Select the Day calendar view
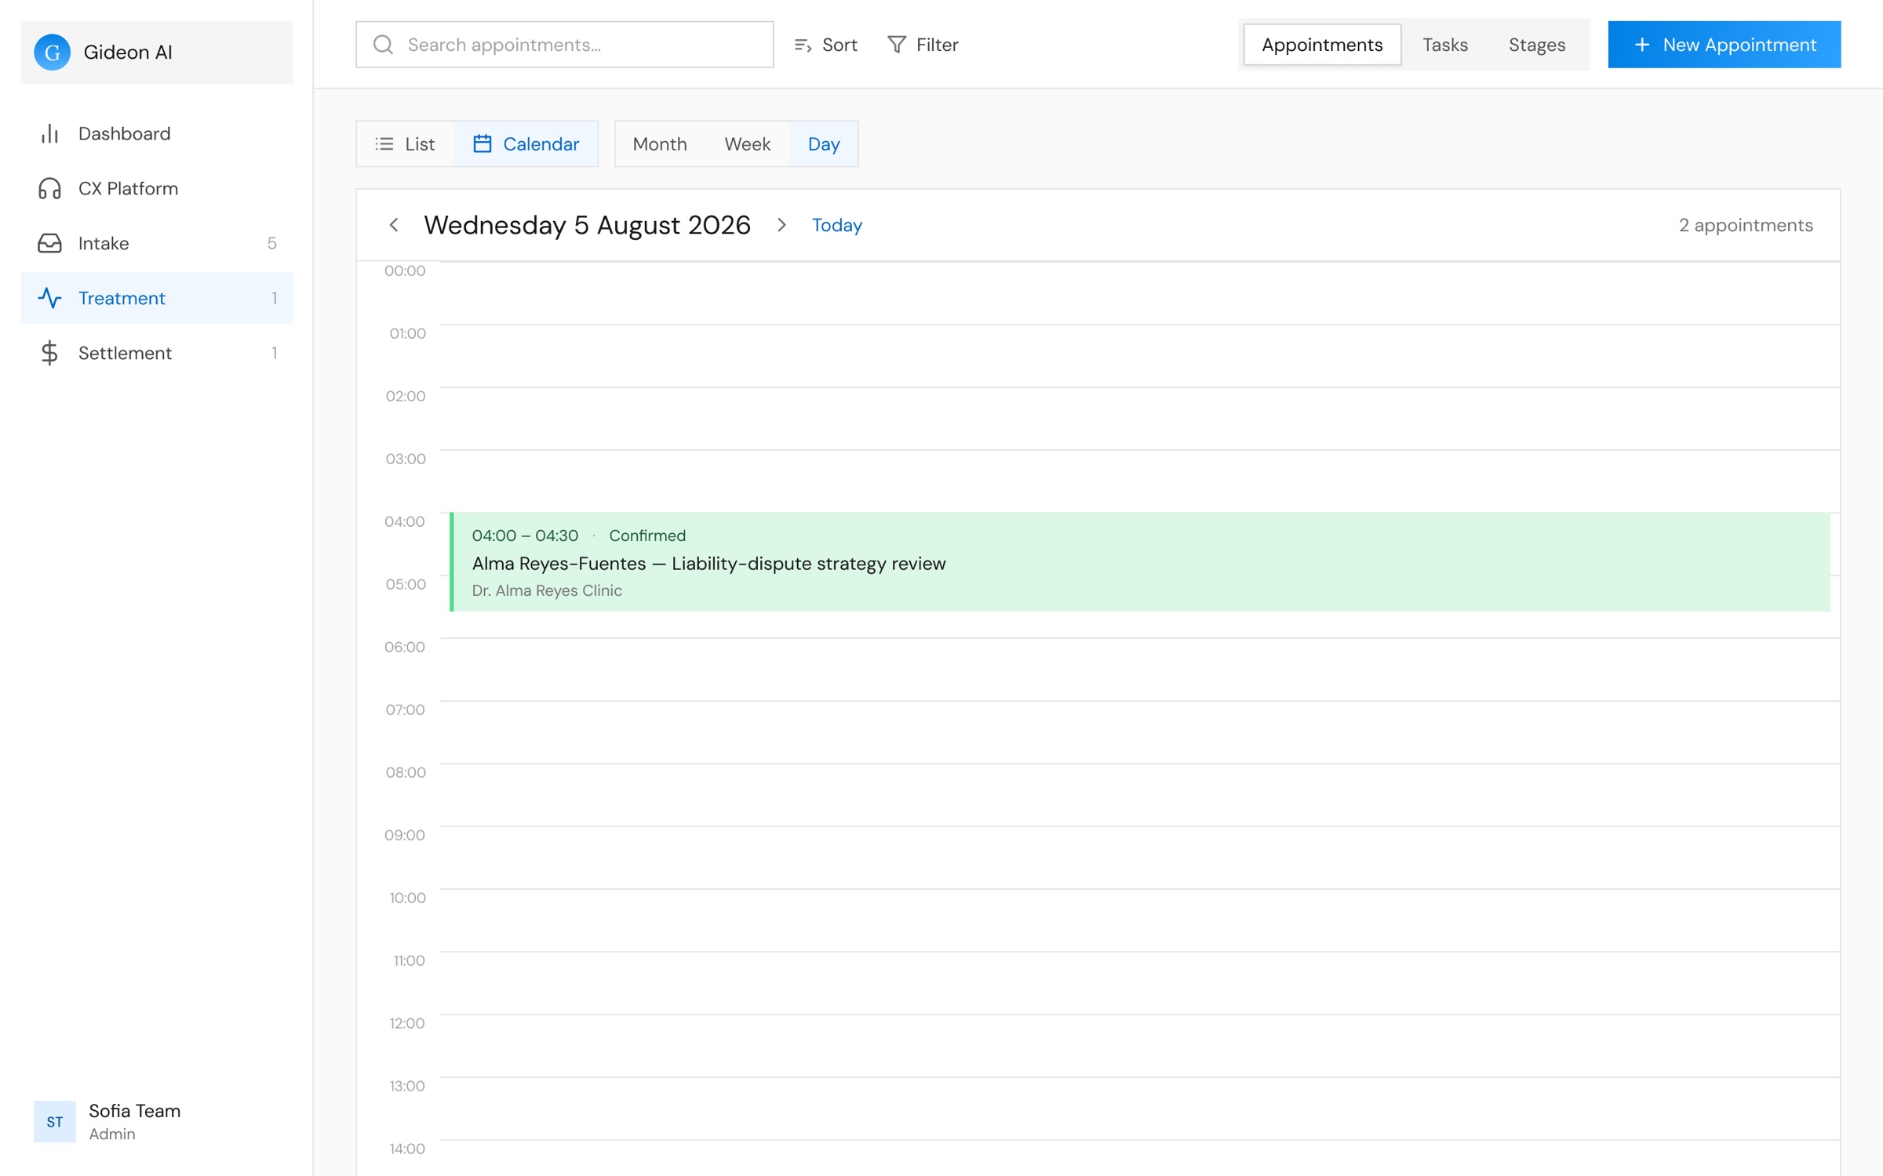Screen dimensions: 1883x1176 (824, 144)
